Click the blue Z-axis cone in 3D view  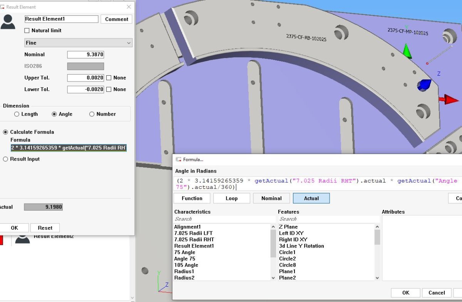point(424,85)
